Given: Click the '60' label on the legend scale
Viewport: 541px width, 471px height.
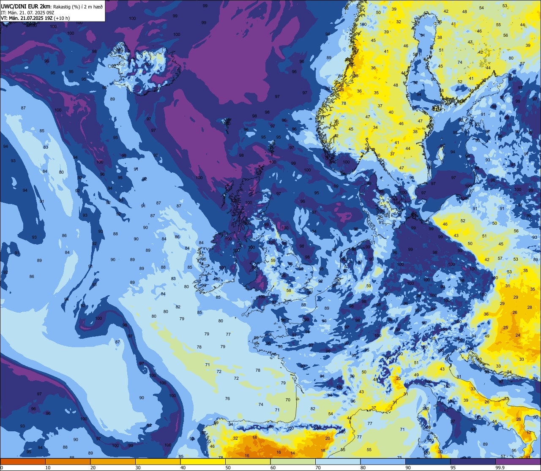Looking at the screenshot, I should 273,468.
